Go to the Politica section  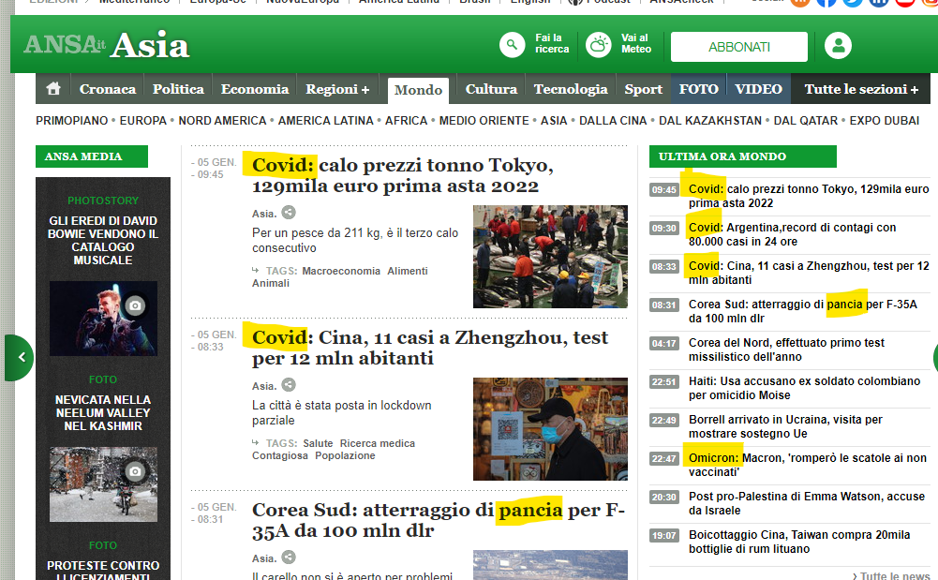[178, 89]
